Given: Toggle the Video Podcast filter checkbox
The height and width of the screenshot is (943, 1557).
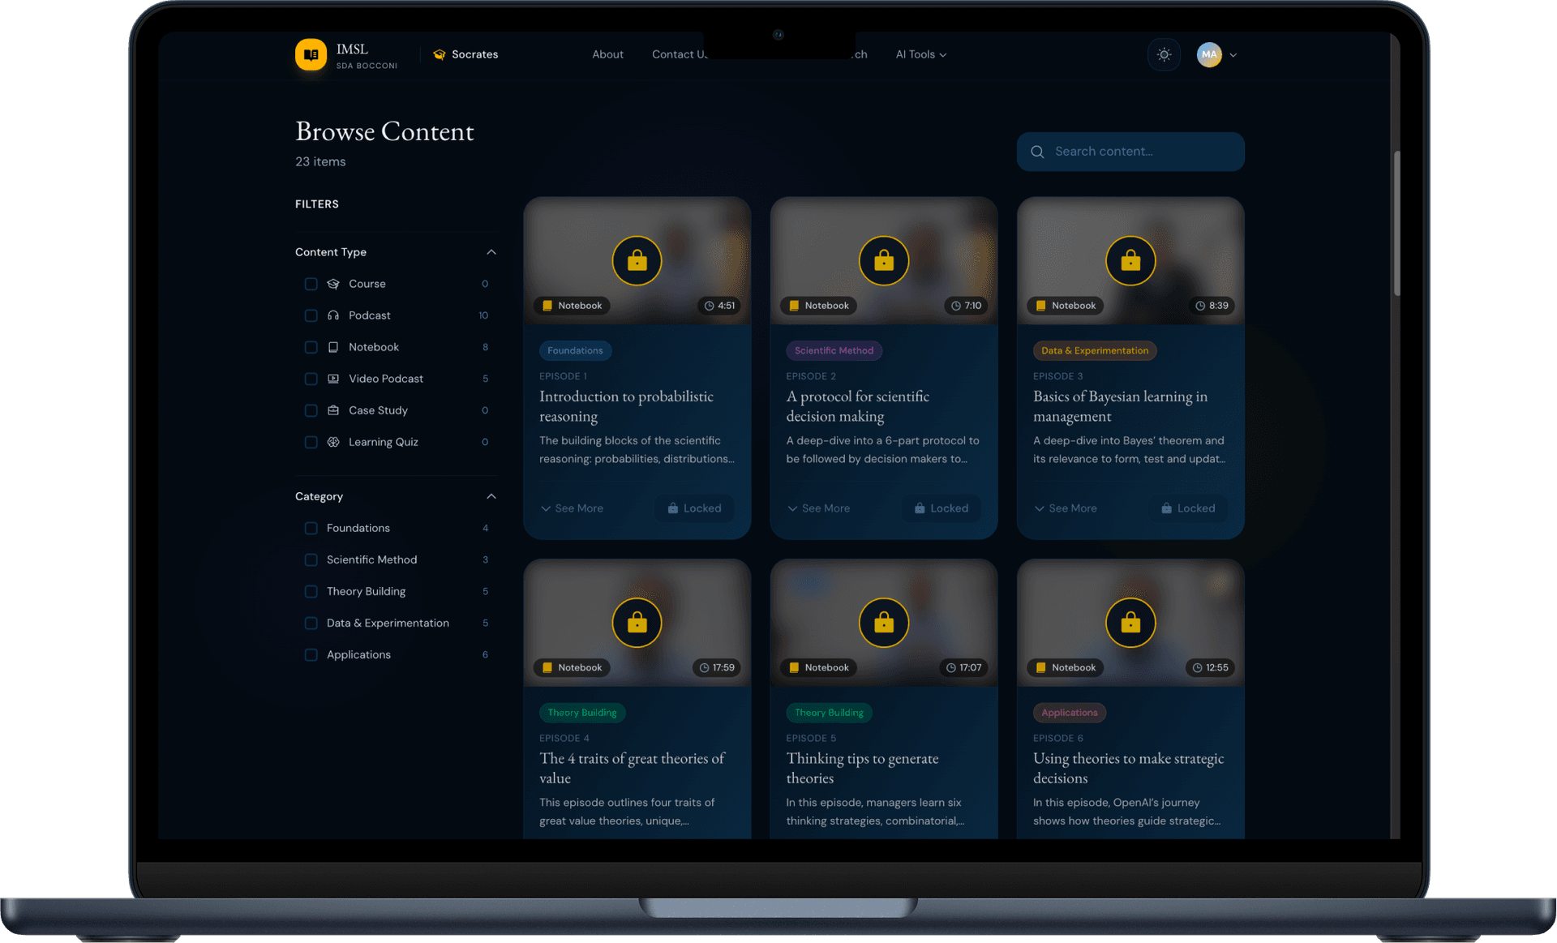Looking at the screenshot, I should pos(311,379).
